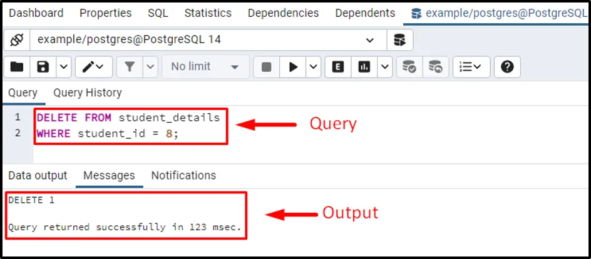
Task: Open the No limit rows dropdown
Action: point(205,67)
